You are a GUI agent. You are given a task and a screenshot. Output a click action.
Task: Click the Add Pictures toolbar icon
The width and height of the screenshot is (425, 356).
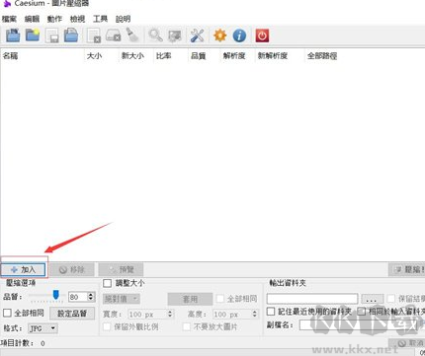click(13, 36)
